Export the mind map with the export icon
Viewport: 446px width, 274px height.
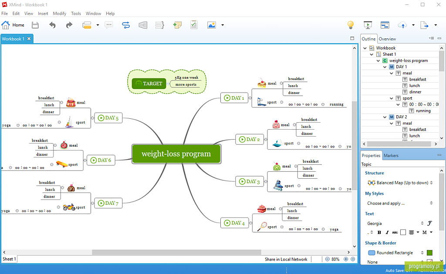click(424, 25)
